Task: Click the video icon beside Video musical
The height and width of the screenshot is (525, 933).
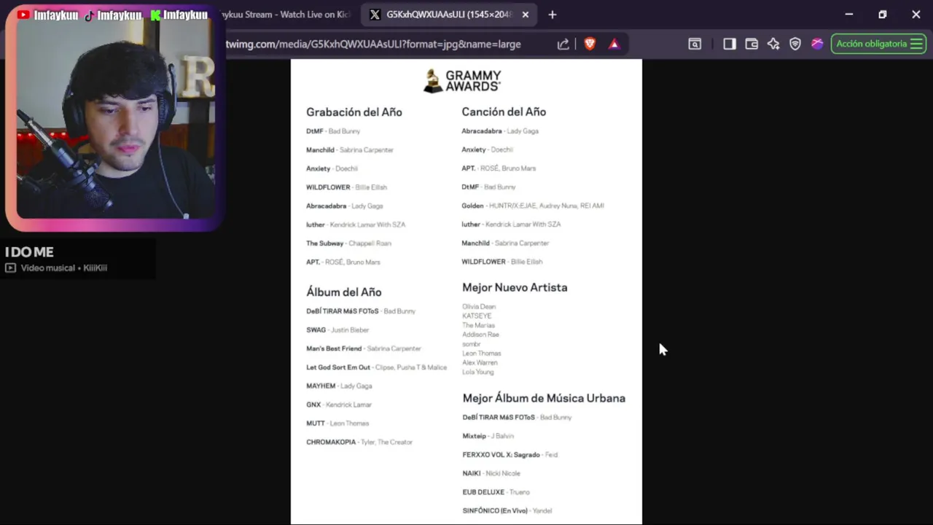Action: click(x=10, y=268)
